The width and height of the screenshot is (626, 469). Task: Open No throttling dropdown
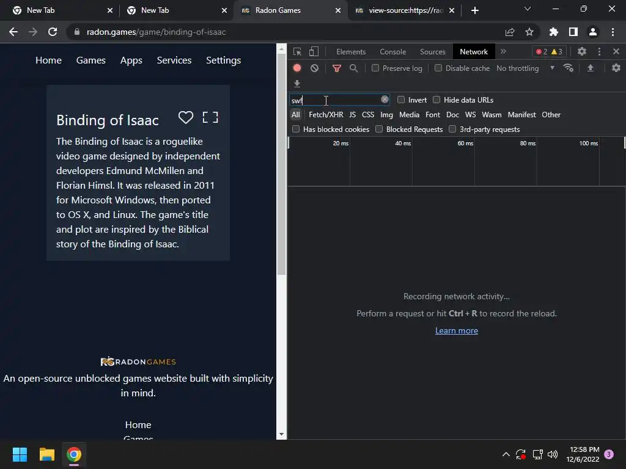(x=525, y=68)
